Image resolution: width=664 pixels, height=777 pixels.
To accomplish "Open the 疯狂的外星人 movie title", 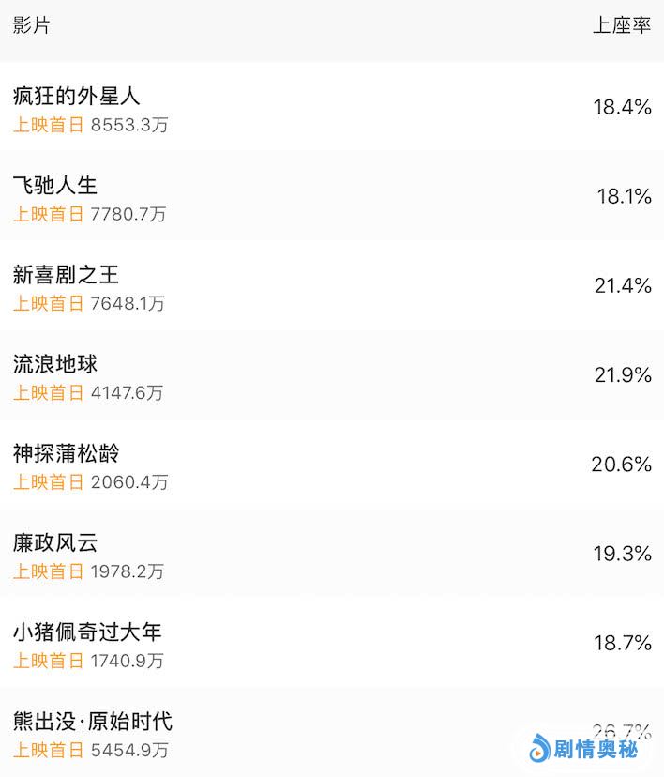I will pos(77,96).
